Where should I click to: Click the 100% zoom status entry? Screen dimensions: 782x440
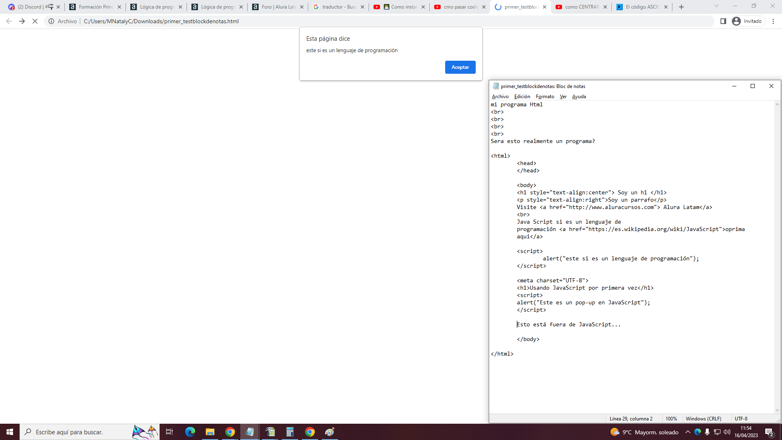(x=671, y=419)
